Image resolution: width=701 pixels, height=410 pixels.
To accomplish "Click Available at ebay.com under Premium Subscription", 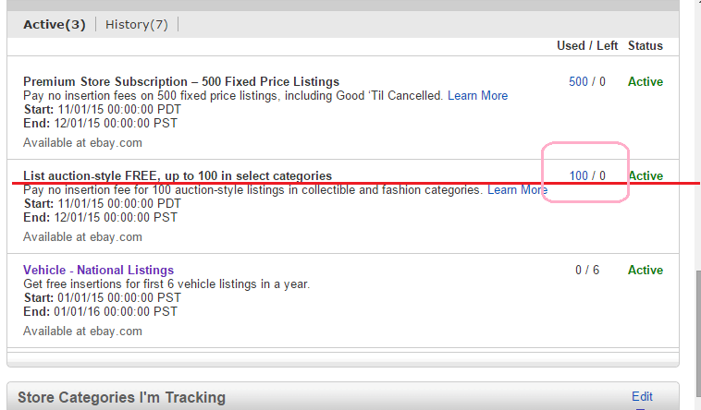I will [x=82, y=143].
